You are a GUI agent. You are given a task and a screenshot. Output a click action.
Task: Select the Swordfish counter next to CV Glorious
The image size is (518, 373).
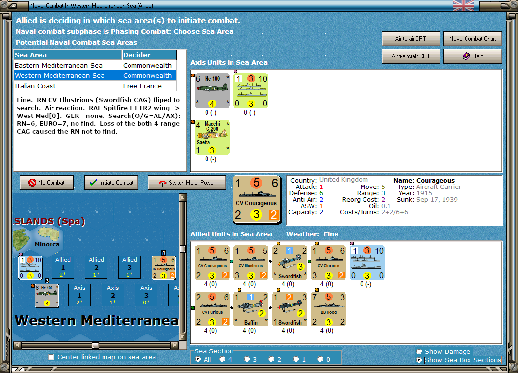coord(290,262)
